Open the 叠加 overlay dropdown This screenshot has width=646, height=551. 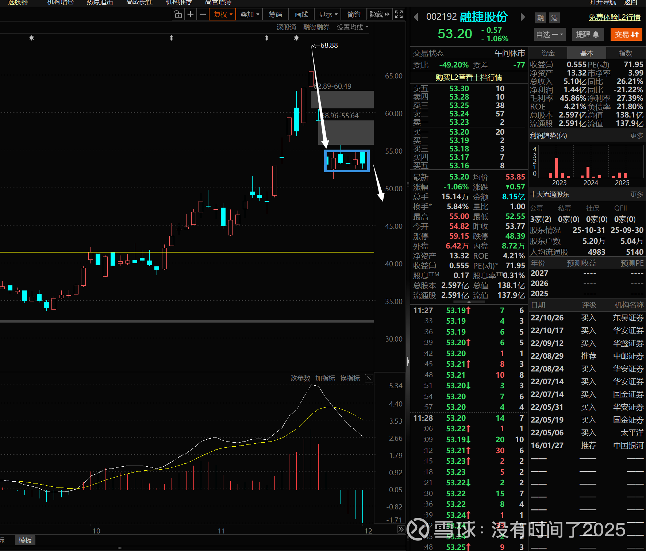click(250, 15)
